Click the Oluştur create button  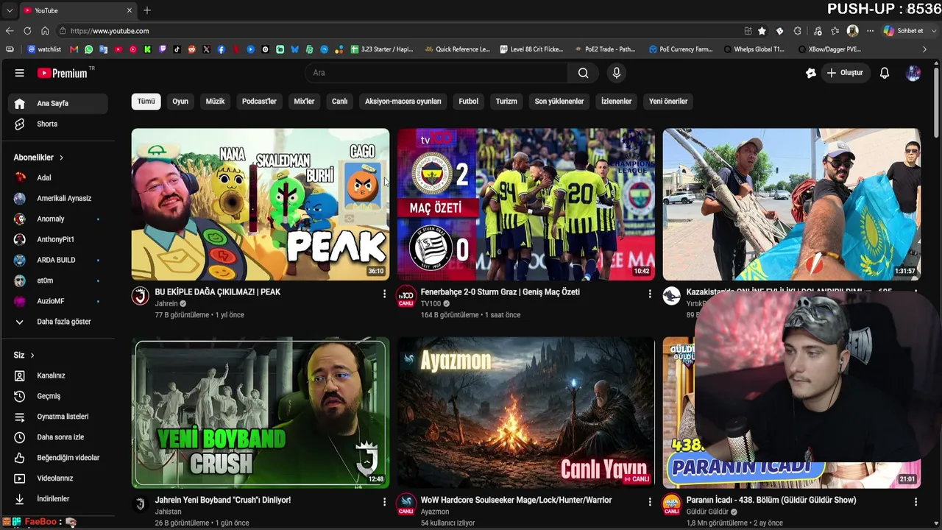coord(845,73)
